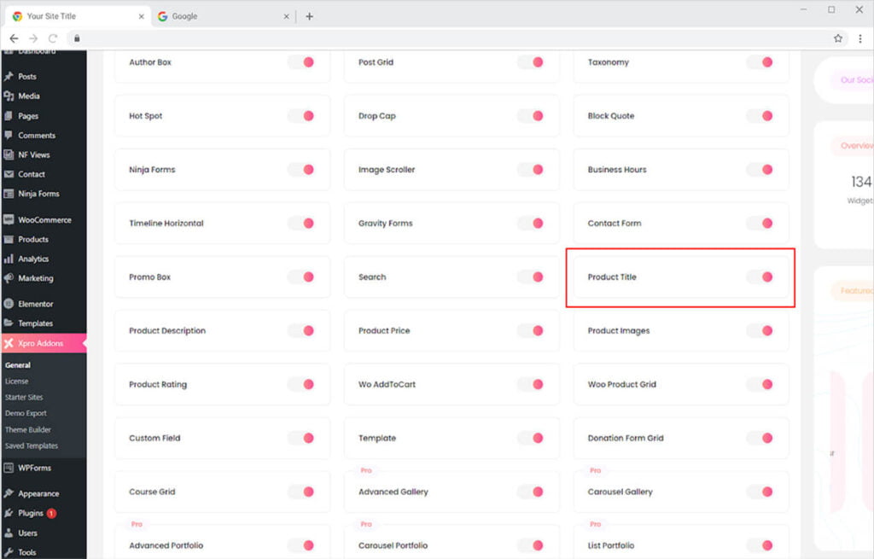Go to Theme Builder submenu link
Image resolution: width=874 pixels, height=559 pixels.
pyautogui.click(x=28, y=430)
